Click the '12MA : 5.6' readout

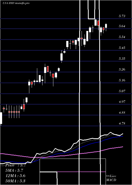click(x=15, y=176)
